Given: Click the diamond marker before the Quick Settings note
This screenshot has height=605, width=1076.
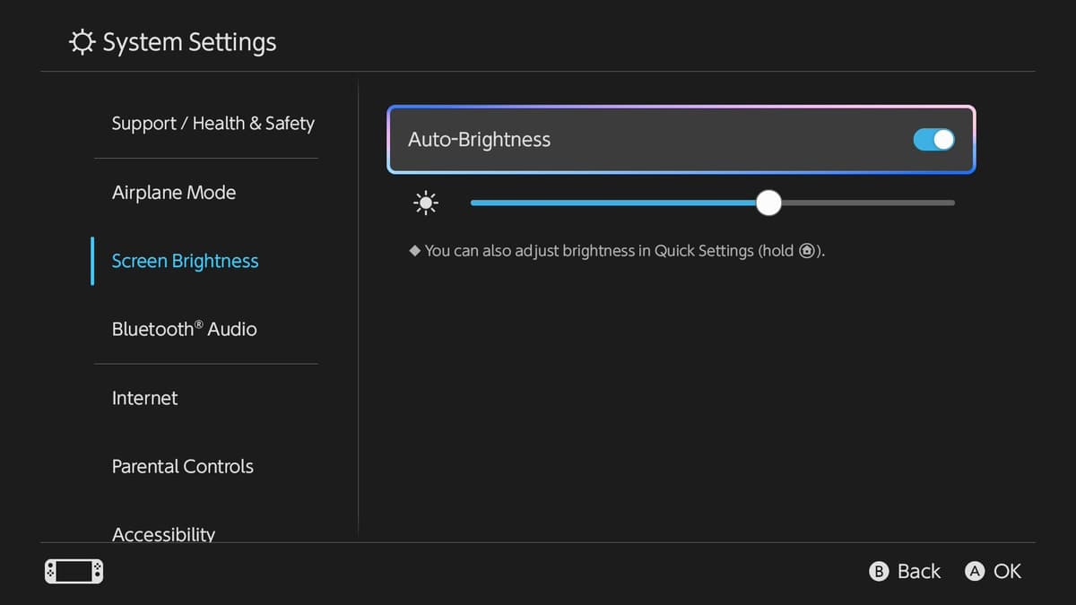Looking at the screenshot, I should (414, 251).
